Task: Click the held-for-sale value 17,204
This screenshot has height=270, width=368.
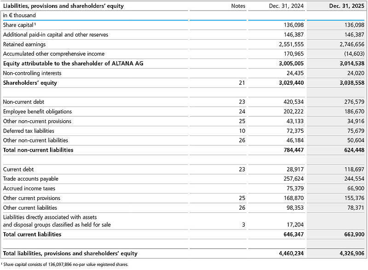Action: pos(293,225)
